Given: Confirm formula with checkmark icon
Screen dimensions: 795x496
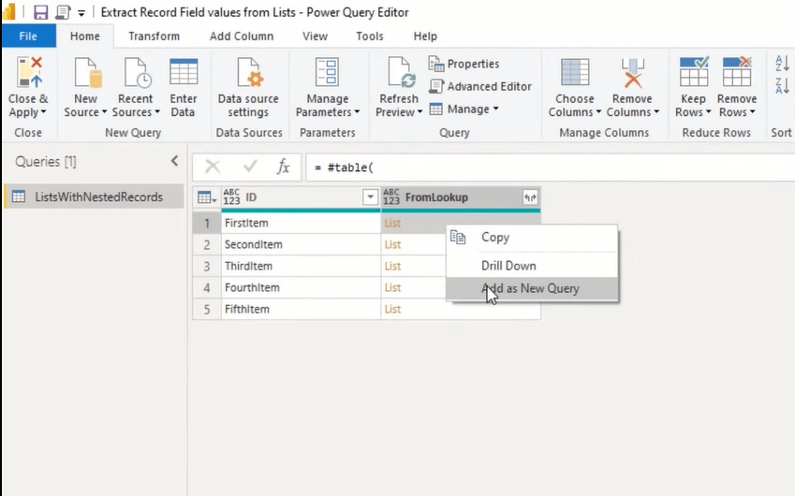Looking at the screenshot, I should point(250,167).
